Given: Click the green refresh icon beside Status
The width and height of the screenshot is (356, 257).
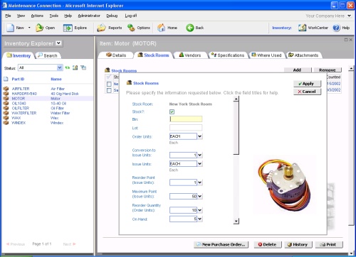Looking at the screenshot, I should pyautogui.click(x=68, y=67).
